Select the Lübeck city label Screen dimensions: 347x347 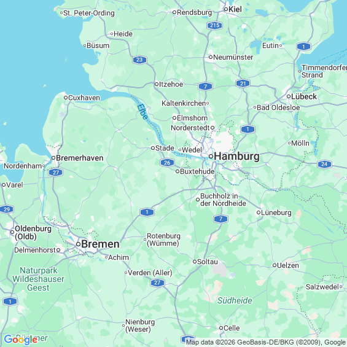click(304, 96)
